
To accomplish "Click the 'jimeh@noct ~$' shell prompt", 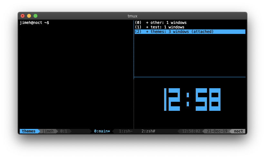I will click(34, 23).
